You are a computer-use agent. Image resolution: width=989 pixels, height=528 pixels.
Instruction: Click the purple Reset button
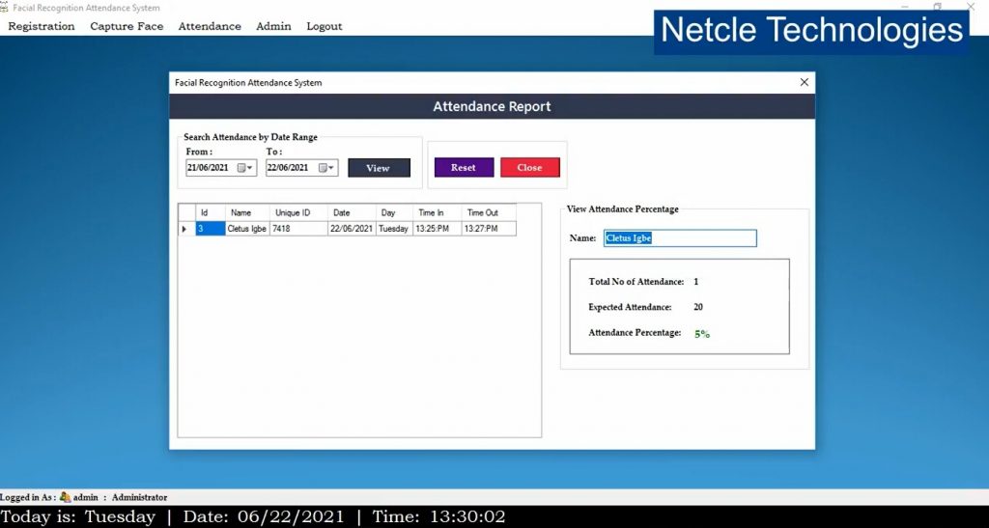[x=464, y=167]
